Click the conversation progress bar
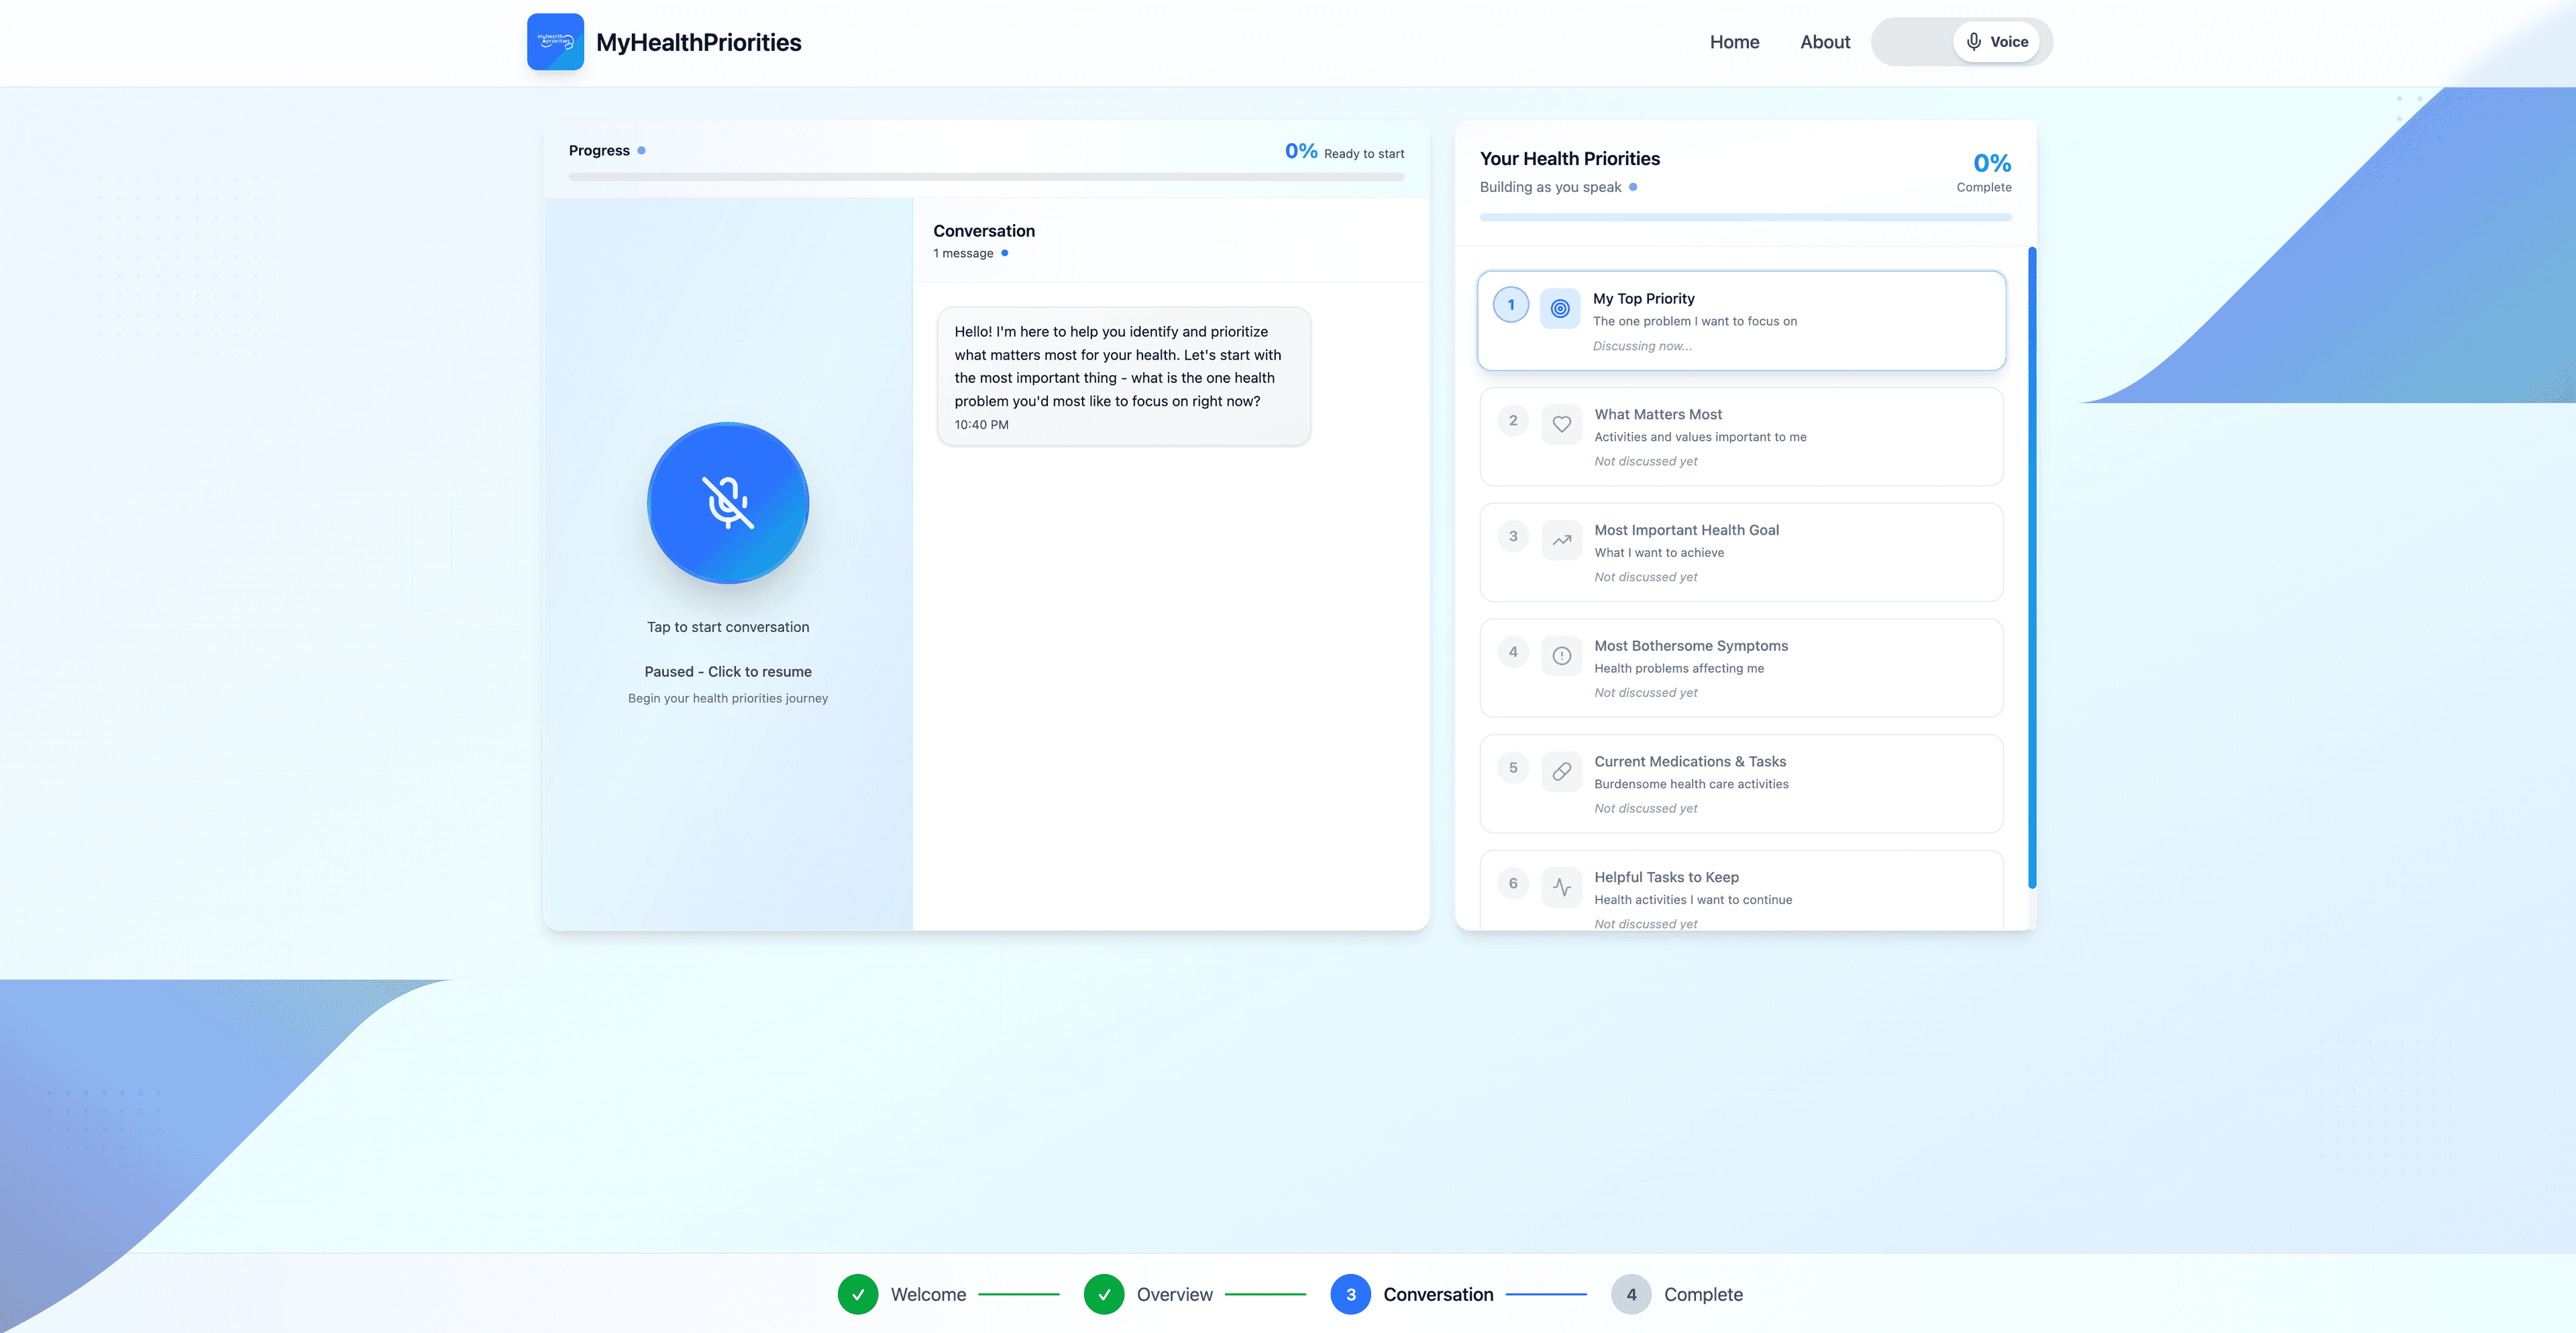The image size is (2576, 1333). coord(986,177)
